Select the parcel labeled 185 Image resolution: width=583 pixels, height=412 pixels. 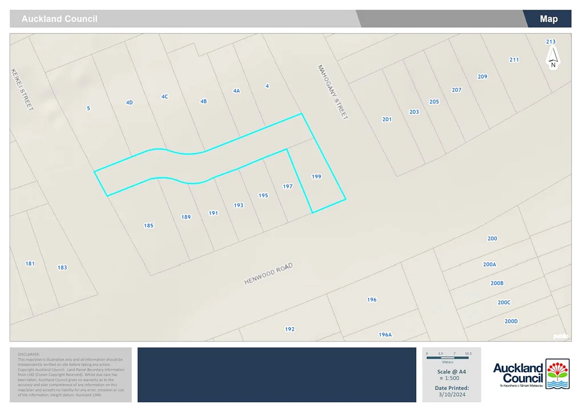[148, 226]
